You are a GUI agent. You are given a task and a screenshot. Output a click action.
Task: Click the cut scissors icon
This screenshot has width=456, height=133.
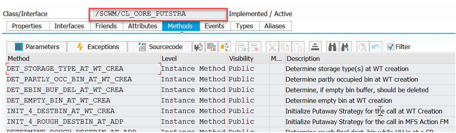point(272,47)
